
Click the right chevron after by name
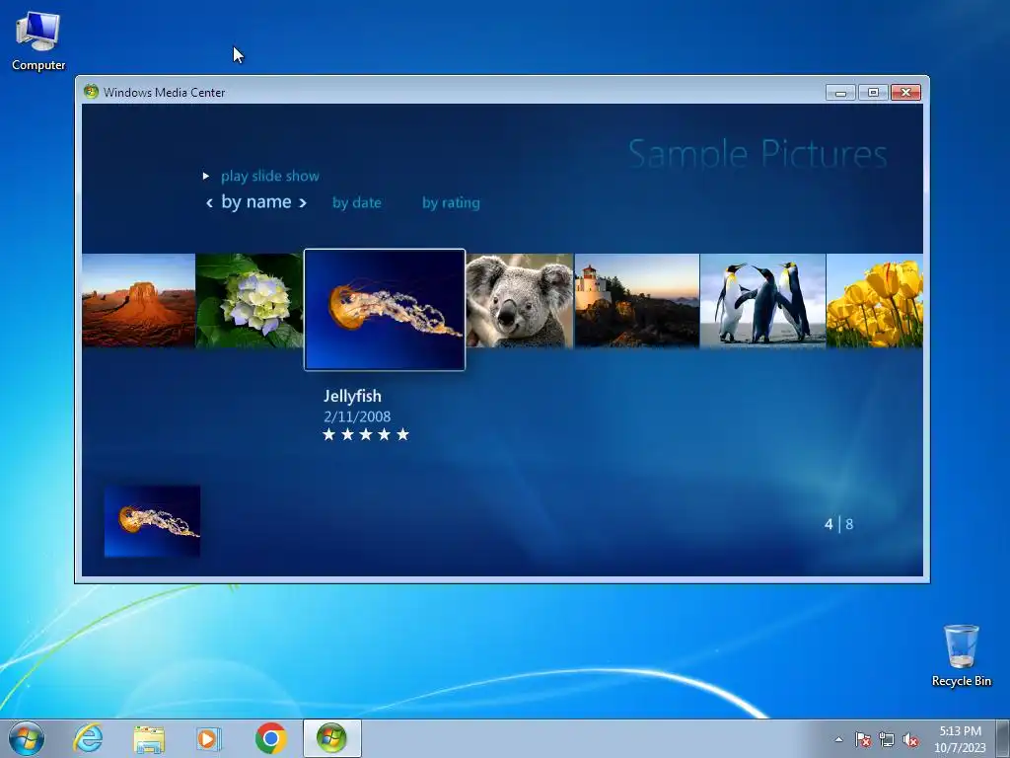pyautogui.click(x=302, y=202)
